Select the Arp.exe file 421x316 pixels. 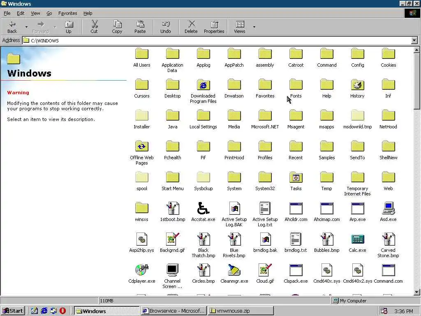[357, 212]
